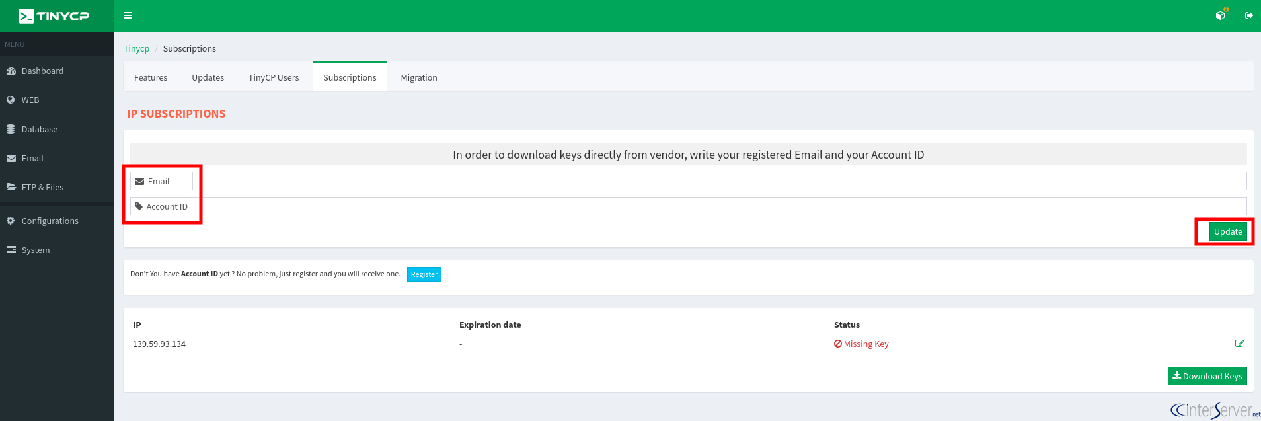Toggle the sidebar hamburger menu
Viewport: 1261px width, 421px height.
pos(128,15)
